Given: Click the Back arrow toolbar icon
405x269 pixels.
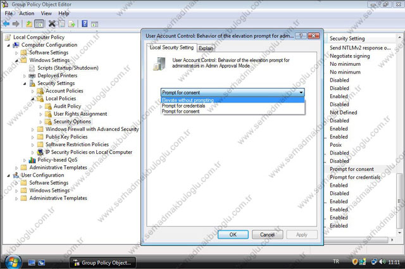Looking at the screenshot, I should (x=6, y=24).
